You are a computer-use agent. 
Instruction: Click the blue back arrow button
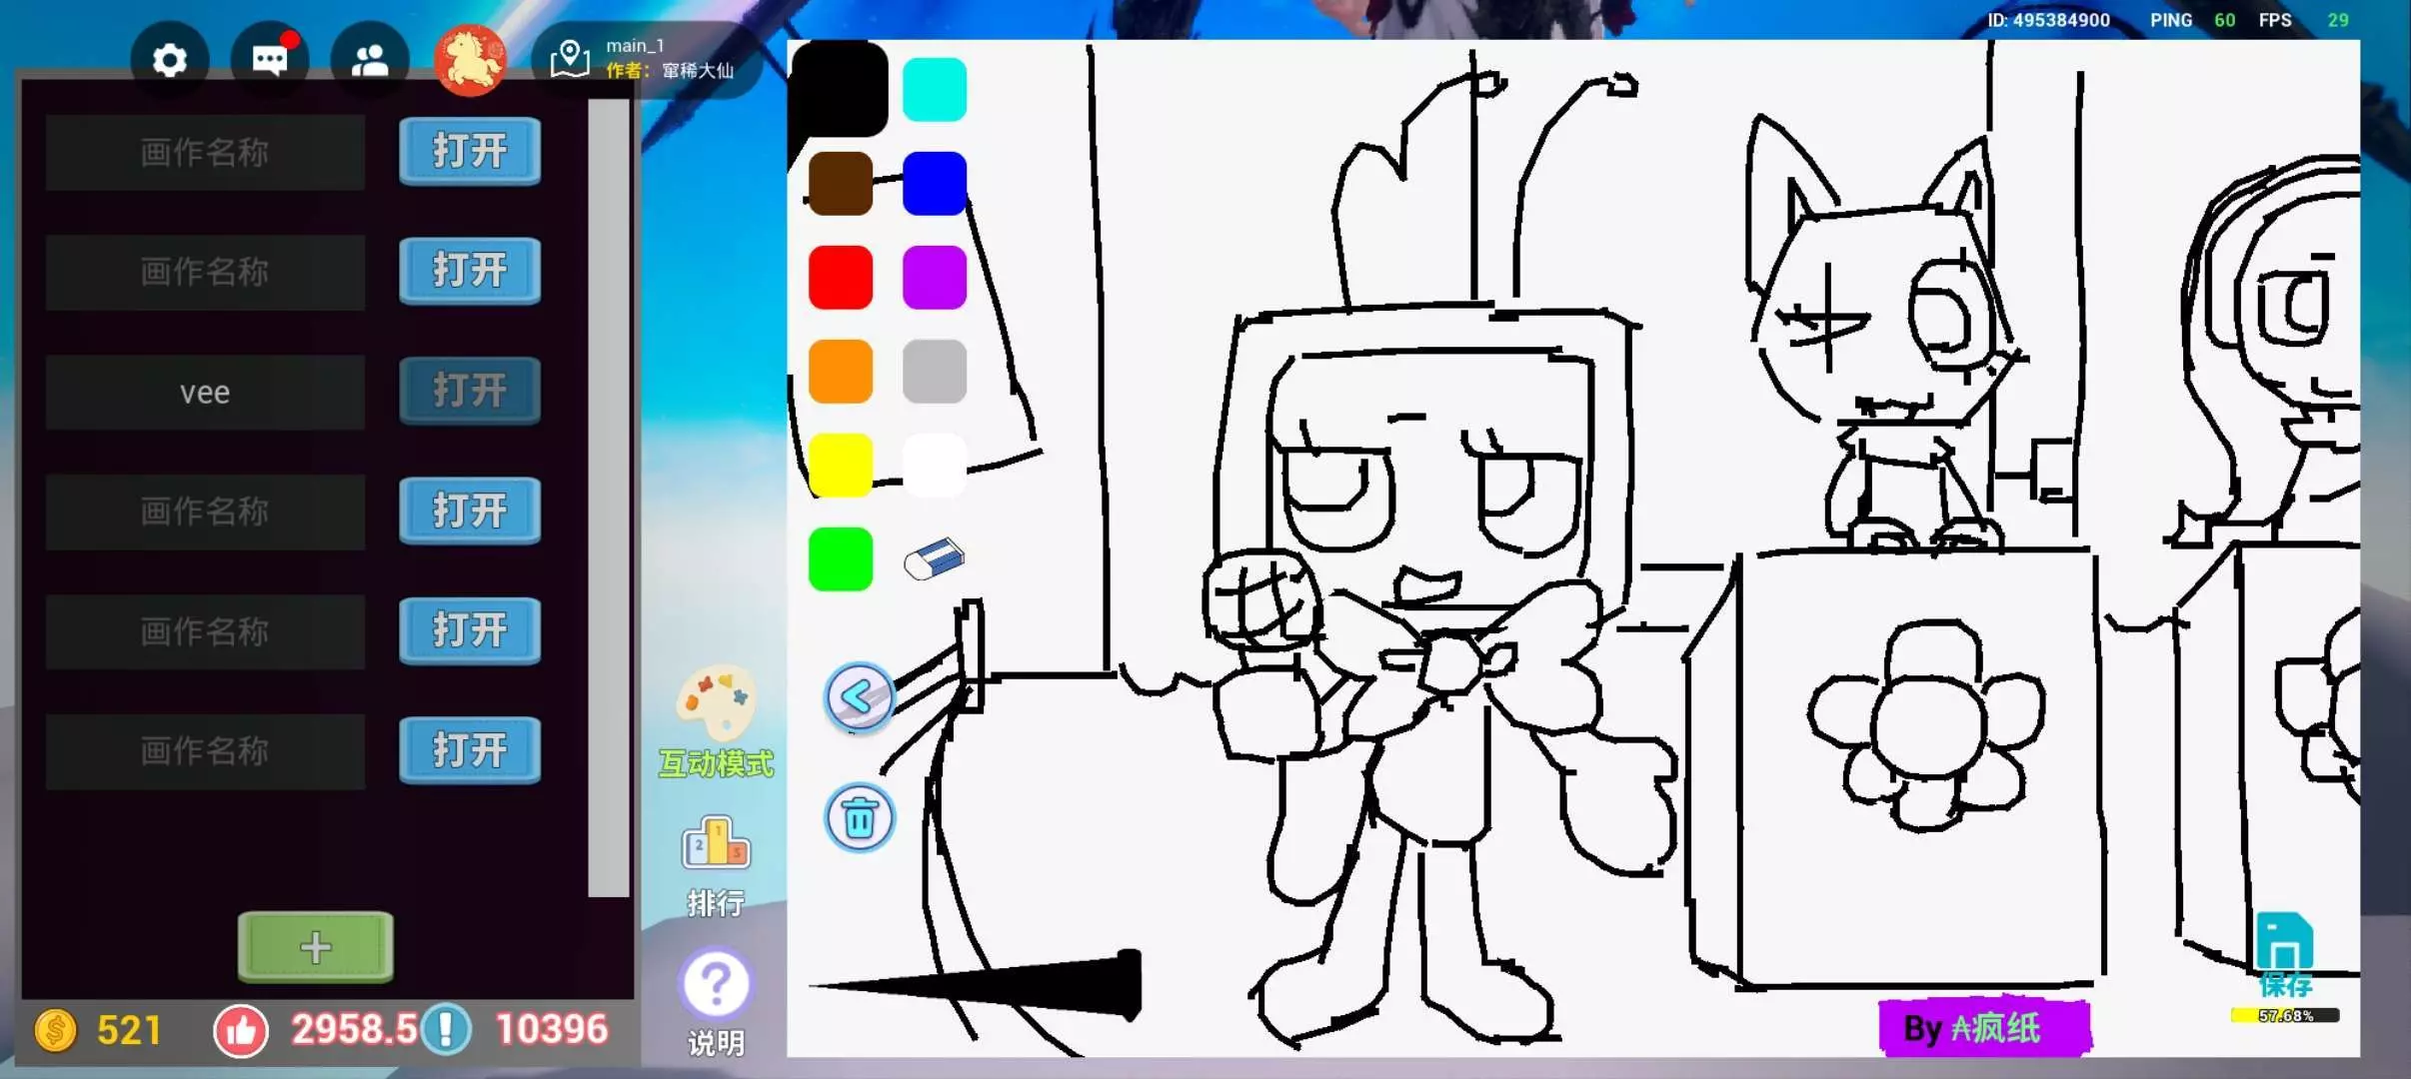pyautogui.click(x=859, y=697)
